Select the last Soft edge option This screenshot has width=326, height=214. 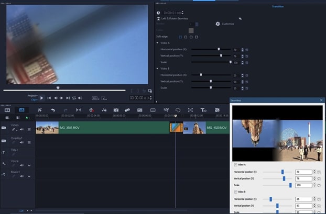(x=197, y=37)
